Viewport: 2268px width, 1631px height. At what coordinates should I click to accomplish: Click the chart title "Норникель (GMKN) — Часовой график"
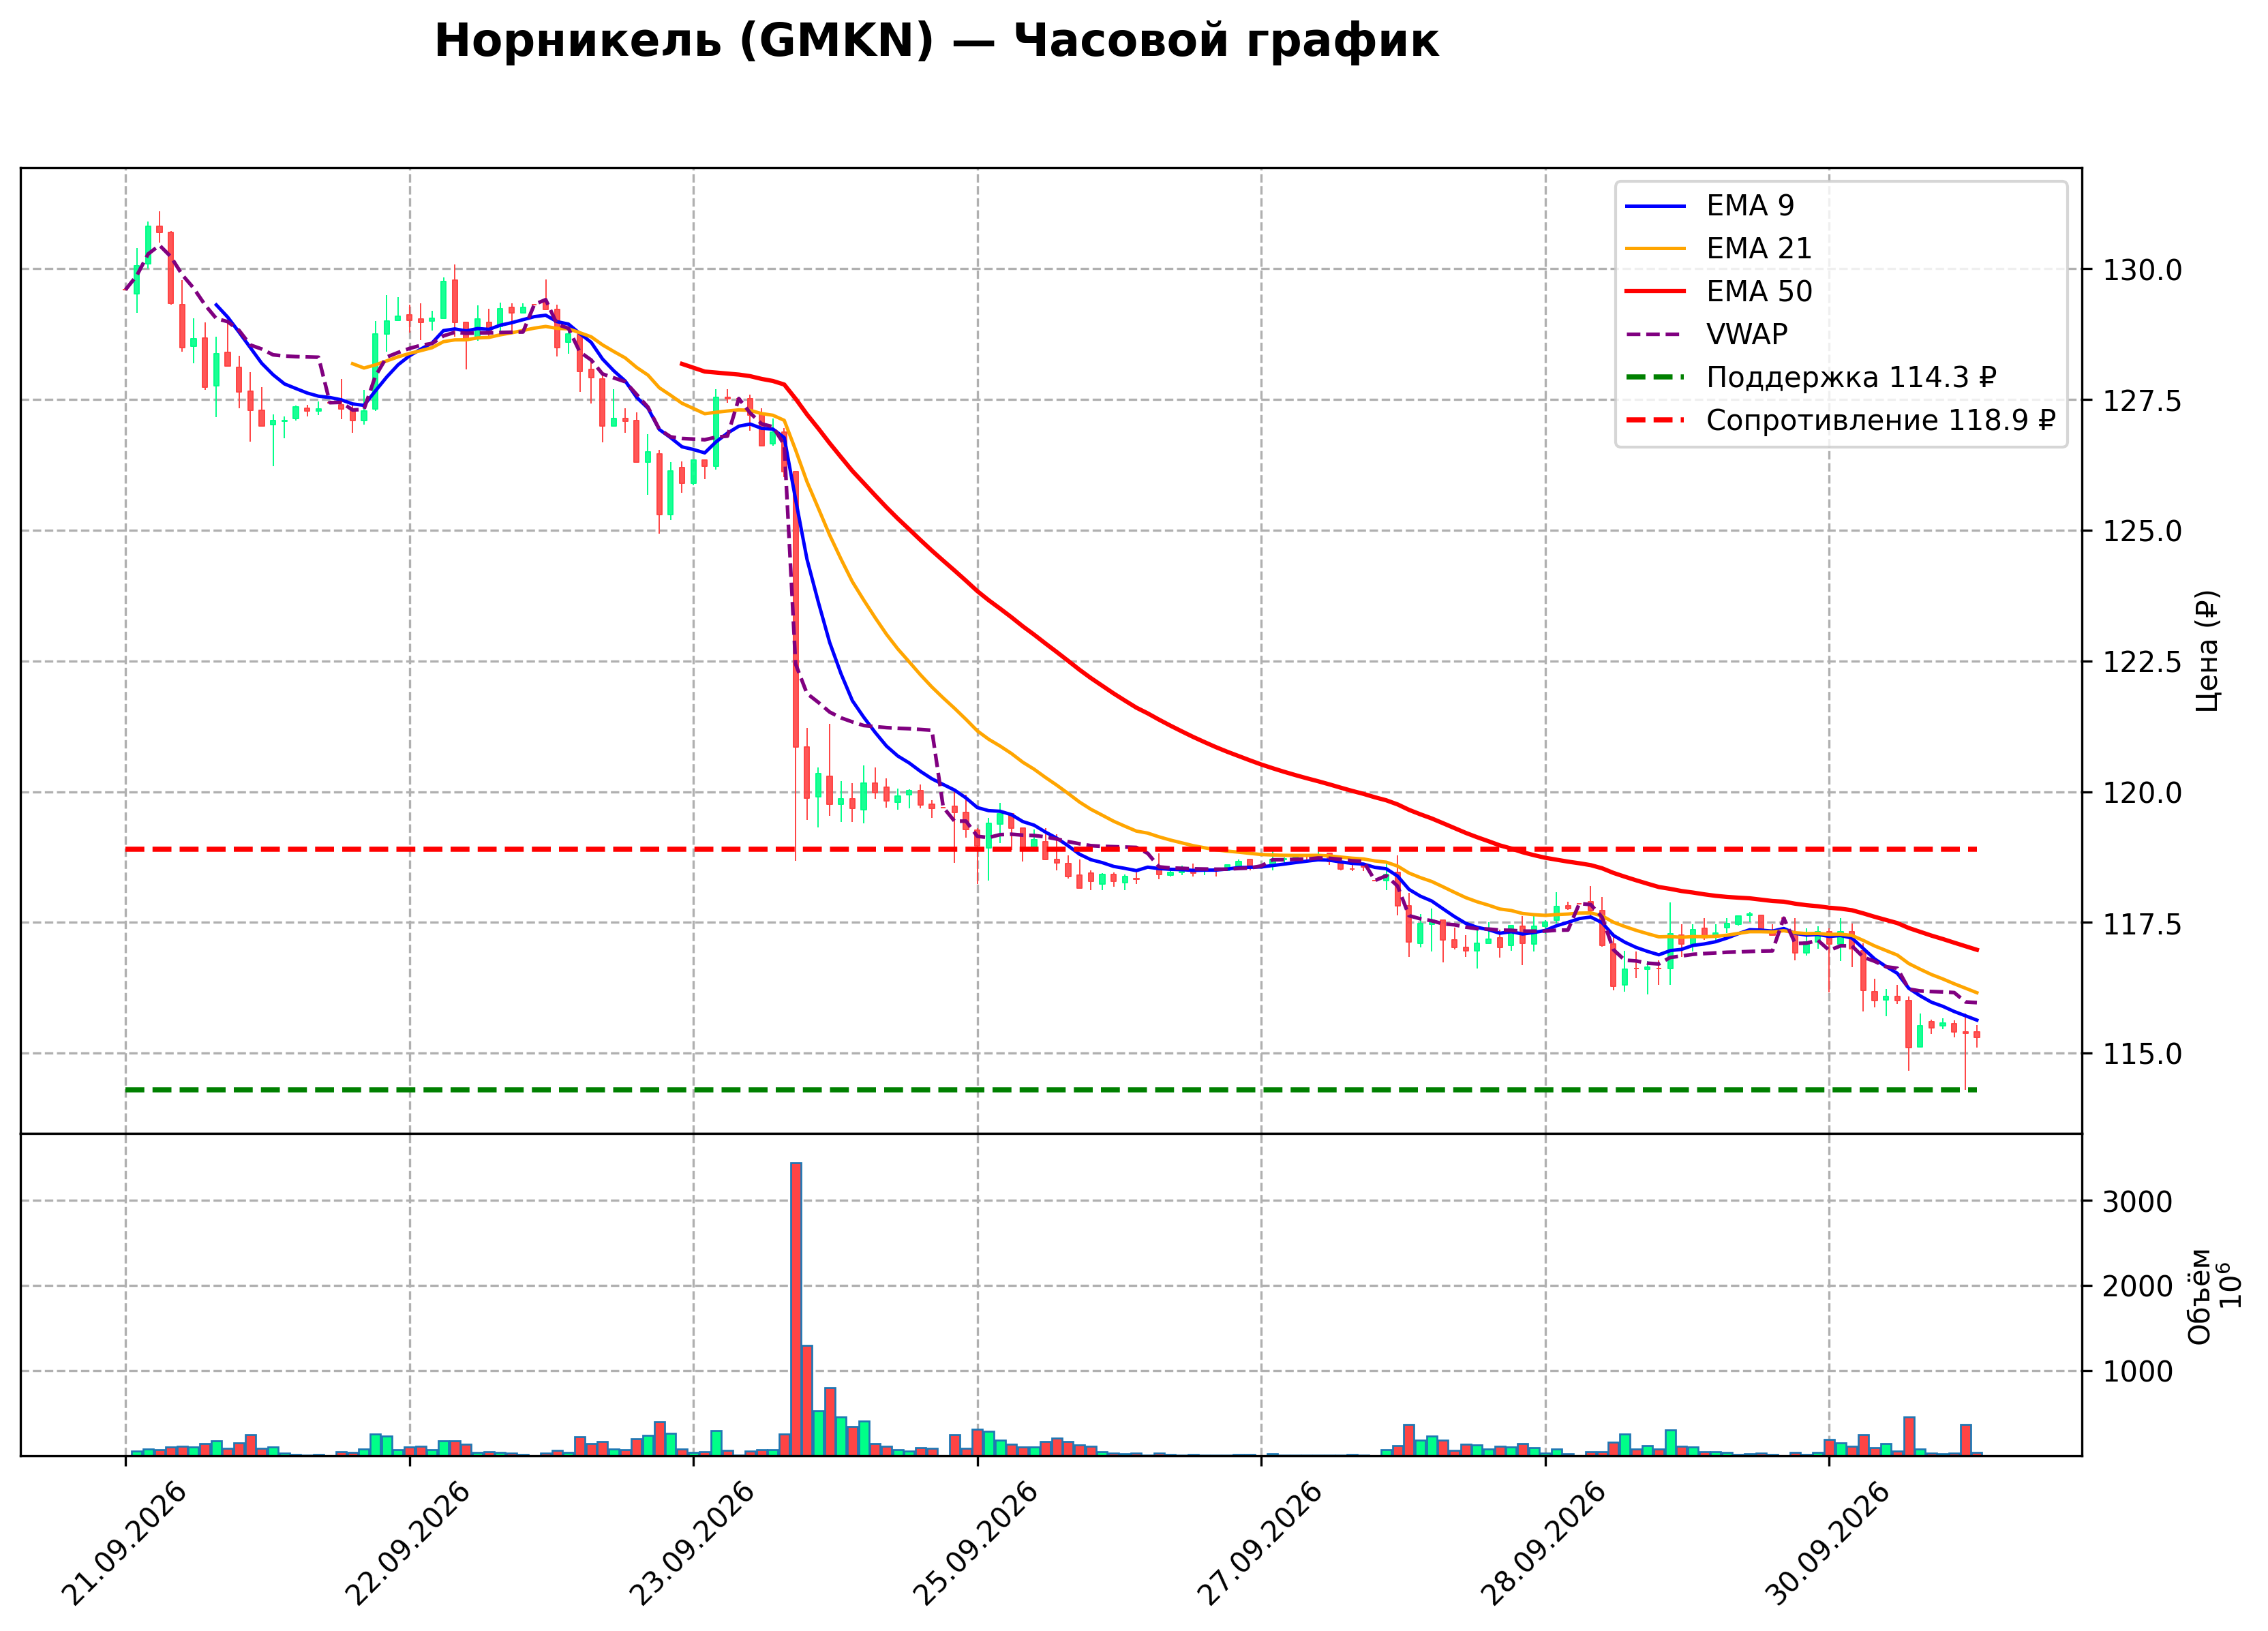(x=936, y=41)
